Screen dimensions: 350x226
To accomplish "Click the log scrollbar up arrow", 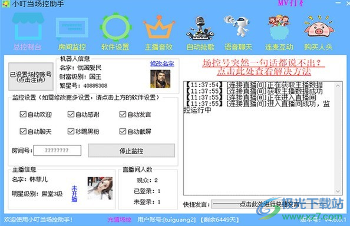I will point(338,85).
